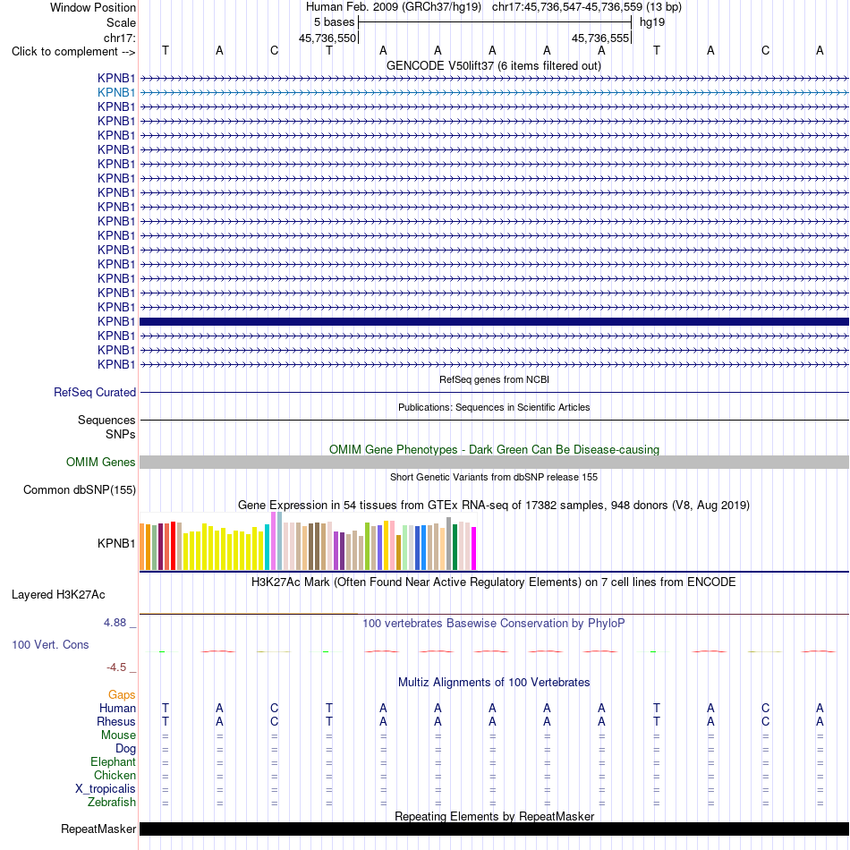The height and width of the screenshot is (850, 850).
Task: Click the Common dbSNP(155) label
Action: pyautogui.click(x=80, y=490)
